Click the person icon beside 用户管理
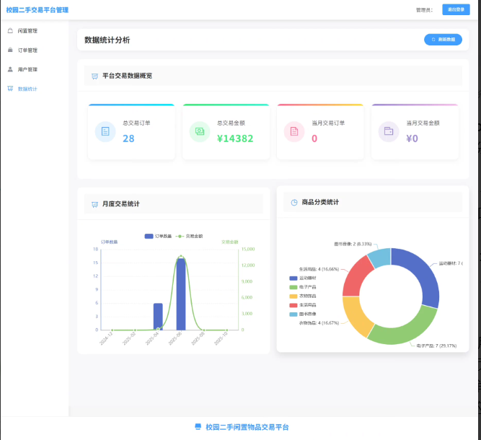The height and width of the screenshot is (440, 481). click(10, 69)
